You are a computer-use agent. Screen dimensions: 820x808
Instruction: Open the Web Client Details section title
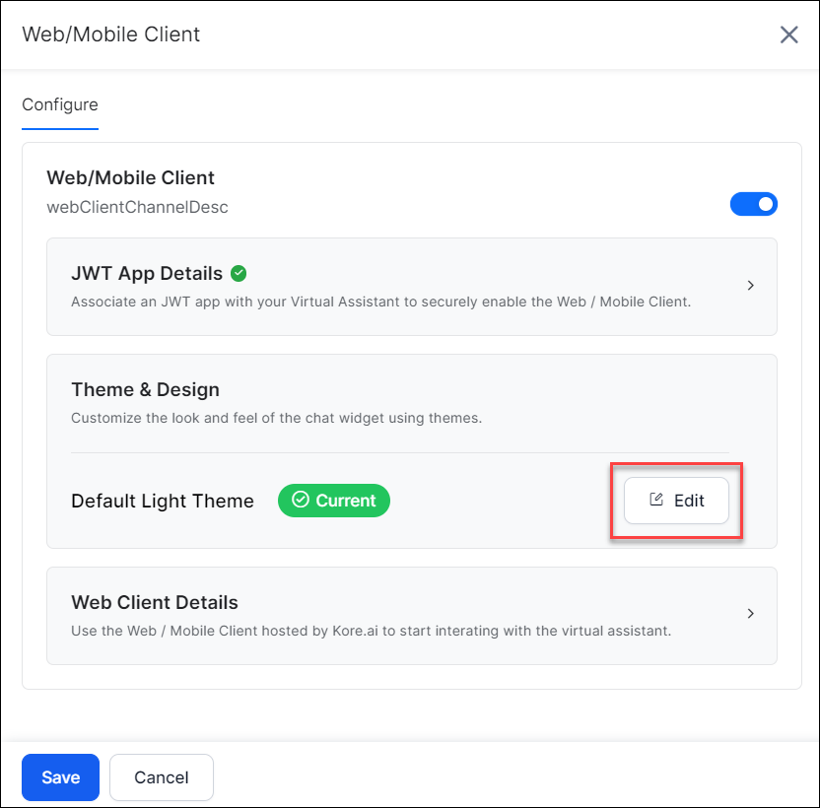(x=155, y=602)
